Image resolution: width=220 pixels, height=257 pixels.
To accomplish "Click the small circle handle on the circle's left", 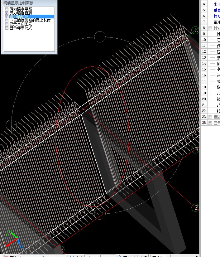I will (12, 125).
